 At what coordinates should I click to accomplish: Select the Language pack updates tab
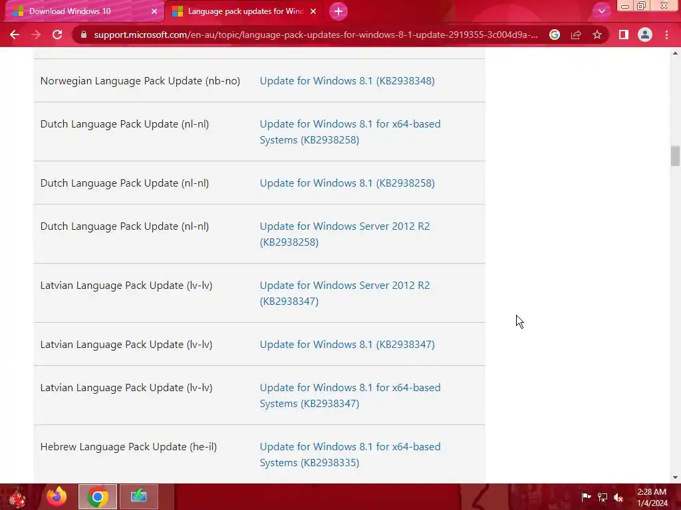[243, 11]
